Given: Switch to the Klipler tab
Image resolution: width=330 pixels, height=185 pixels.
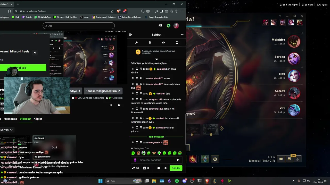Looking at the screenshot, I should (x=38, y=119).
